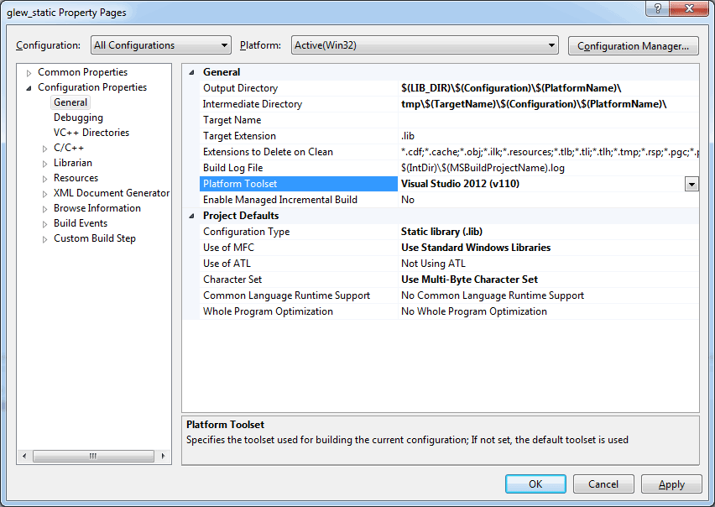Apply the property changes
This screenshot has width=715, height=507.
[671, 483]
